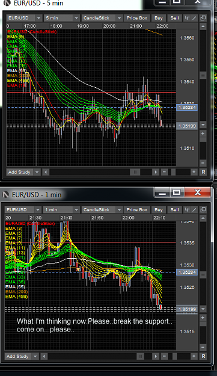Click the scroll-left arrow under the 5 min chart

46,172
